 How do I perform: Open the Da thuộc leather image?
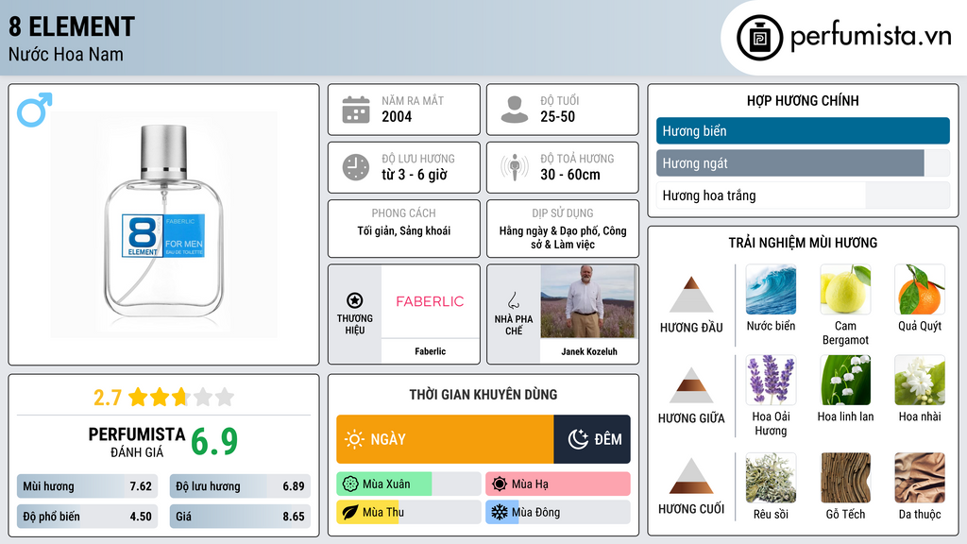pyautogui.click(x=920, y=477)
